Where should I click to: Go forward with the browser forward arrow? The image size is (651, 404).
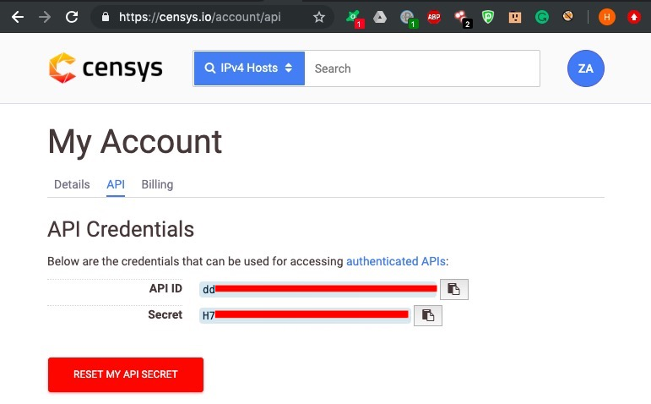pos(45,17)
